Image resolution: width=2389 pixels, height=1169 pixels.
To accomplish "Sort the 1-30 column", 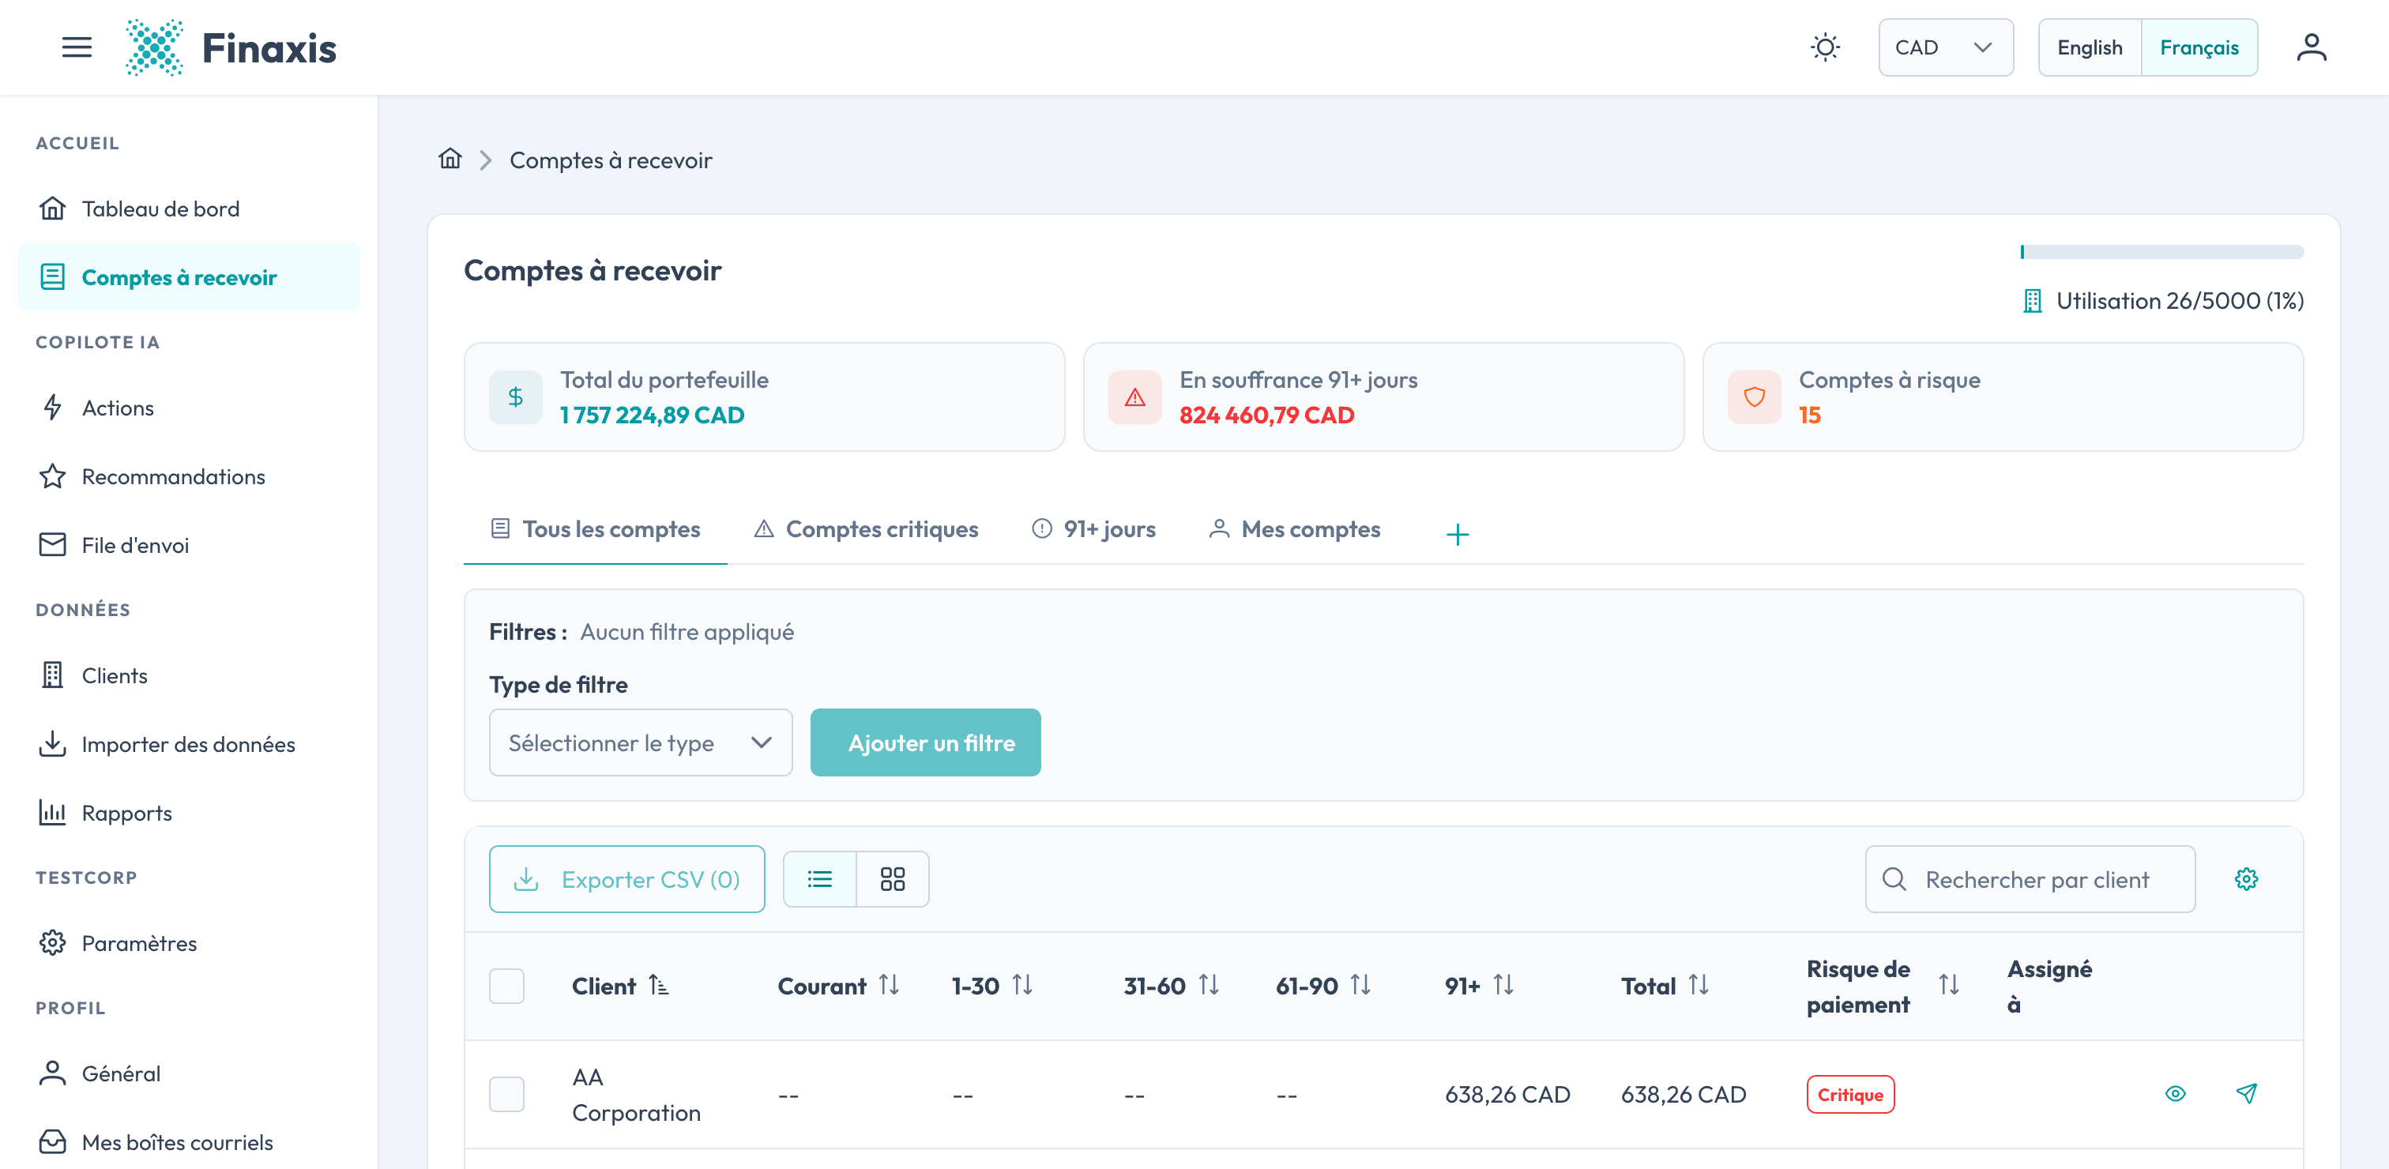I will tap(1022, 984).
